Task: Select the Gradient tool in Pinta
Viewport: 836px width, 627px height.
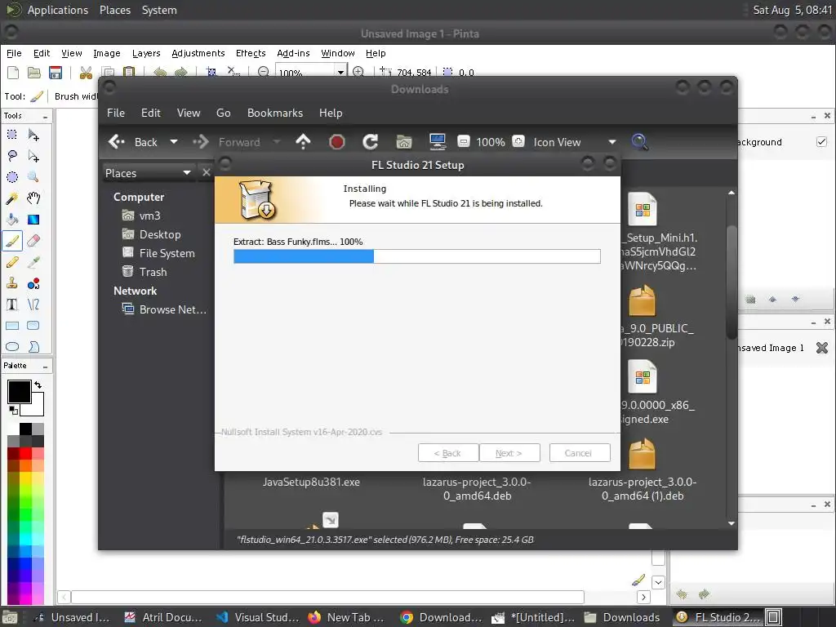Action: pyautogui.click(x=33, y=220)
